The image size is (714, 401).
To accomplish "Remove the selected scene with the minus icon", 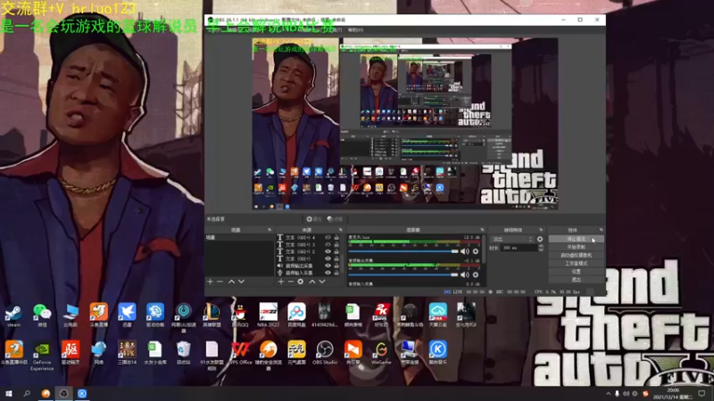I will (x=220, y=282).
